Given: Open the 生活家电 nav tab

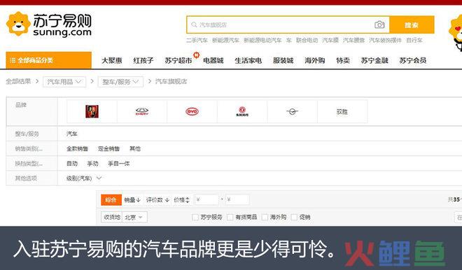Looking at the screenshot, I should coord(248,60).
